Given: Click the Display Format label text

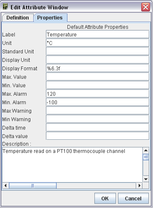Looking at the screenshot, I should [20, 69].
